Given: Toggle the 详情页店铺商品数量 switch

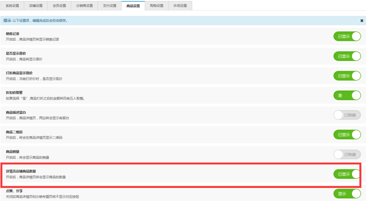Looking at the screenshot, I should (347, 174).
